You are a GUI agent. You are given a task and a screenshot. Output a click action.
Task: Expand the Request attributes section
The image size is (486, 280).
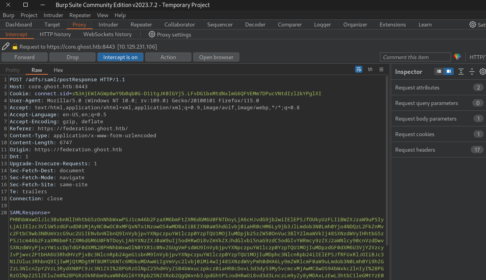click(x=417, y=87)
